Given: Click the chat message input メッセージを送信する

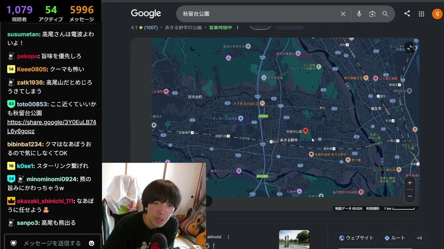Looking at the screenshot, I should coord(52,243).
